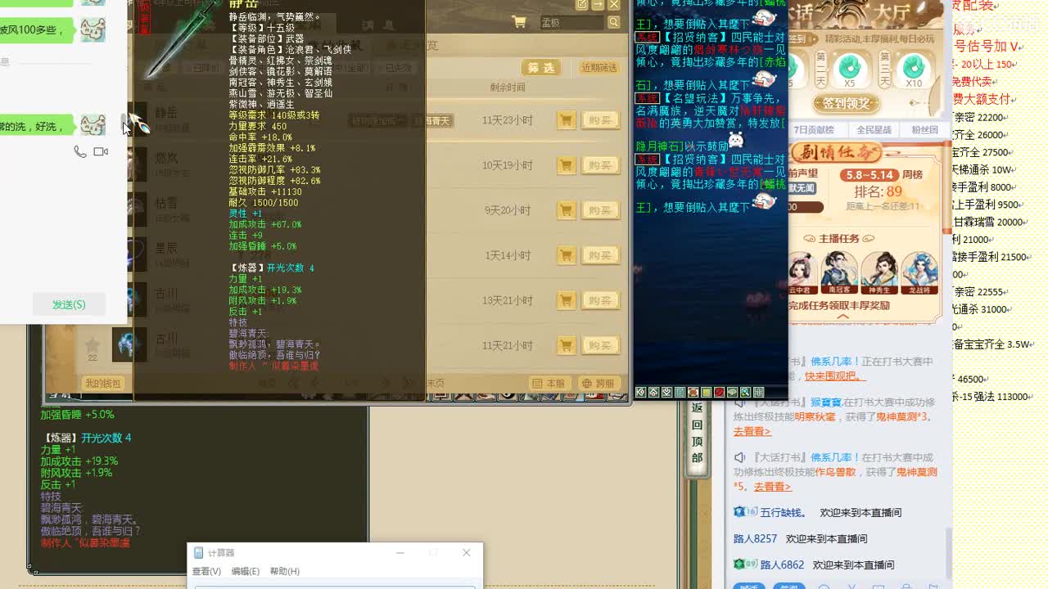Click cart icon in the 10天19小时 row
The width and height of the screenshot is (1048, 589).
566,165
